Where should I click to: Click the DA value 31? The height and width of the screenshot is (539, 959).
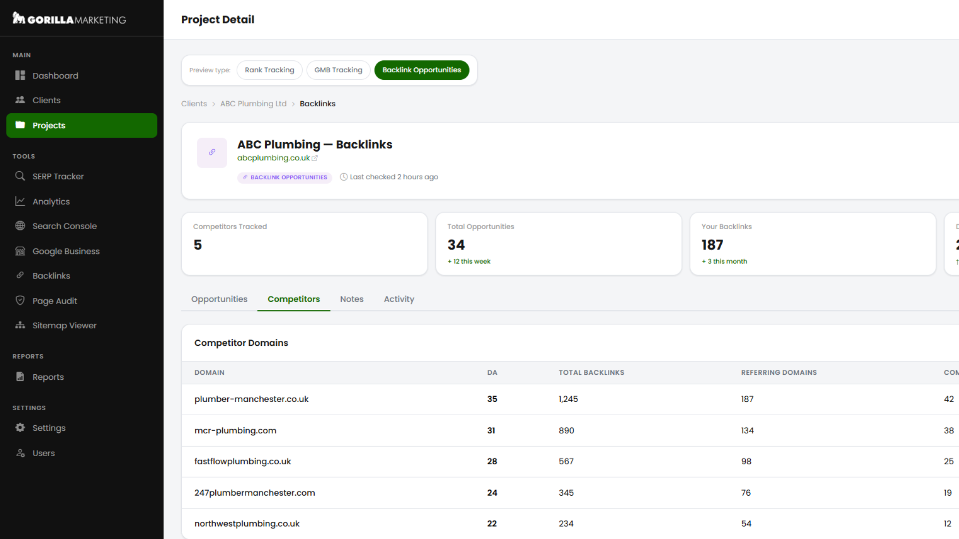pos(491,430)
